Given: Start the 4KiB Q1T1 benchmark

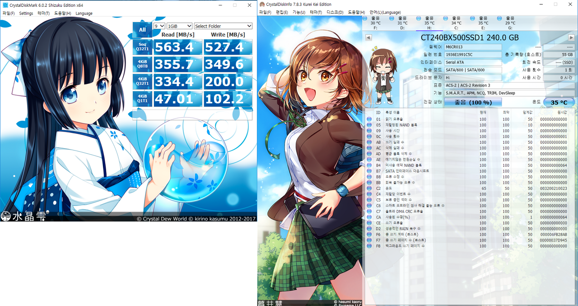Looking at the screenshot, I should 142,98.
